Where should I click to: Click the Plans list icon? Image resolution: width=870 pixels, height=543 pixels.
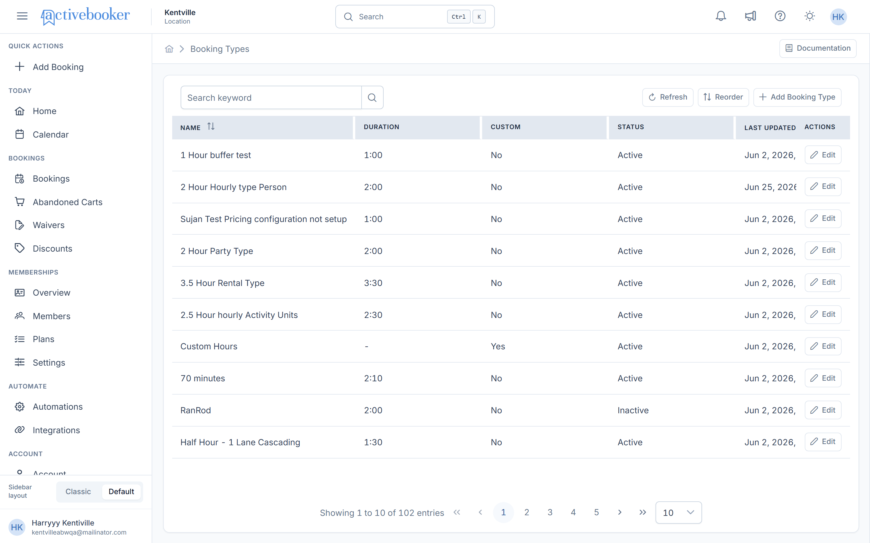click(x=19, y=339)
